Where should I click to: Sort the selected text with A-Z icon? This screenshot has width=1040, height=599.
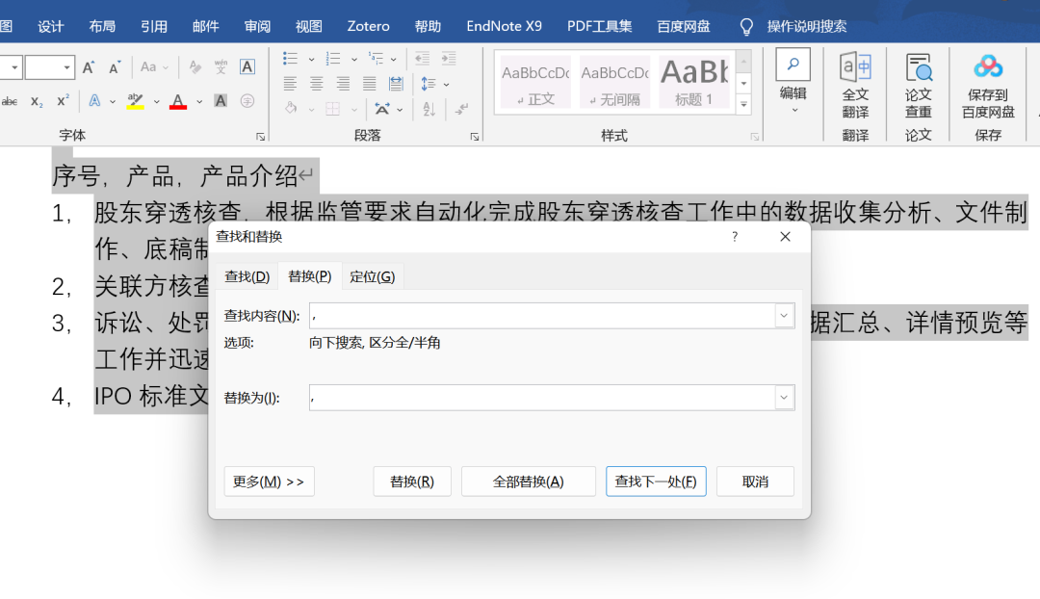[x=429, y=109]
